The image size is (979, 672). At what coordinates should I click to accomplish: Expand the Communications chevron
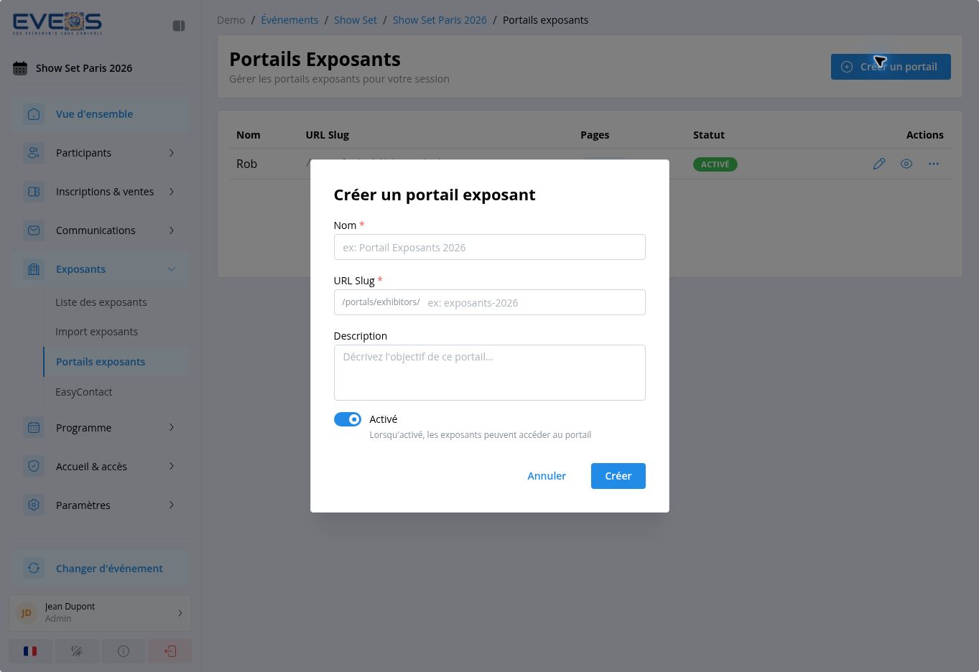[172, 230]
